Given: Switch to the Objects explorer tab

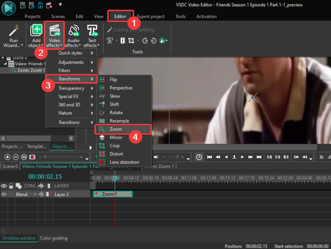Looking at the screenshot, I should coord(61,146).
